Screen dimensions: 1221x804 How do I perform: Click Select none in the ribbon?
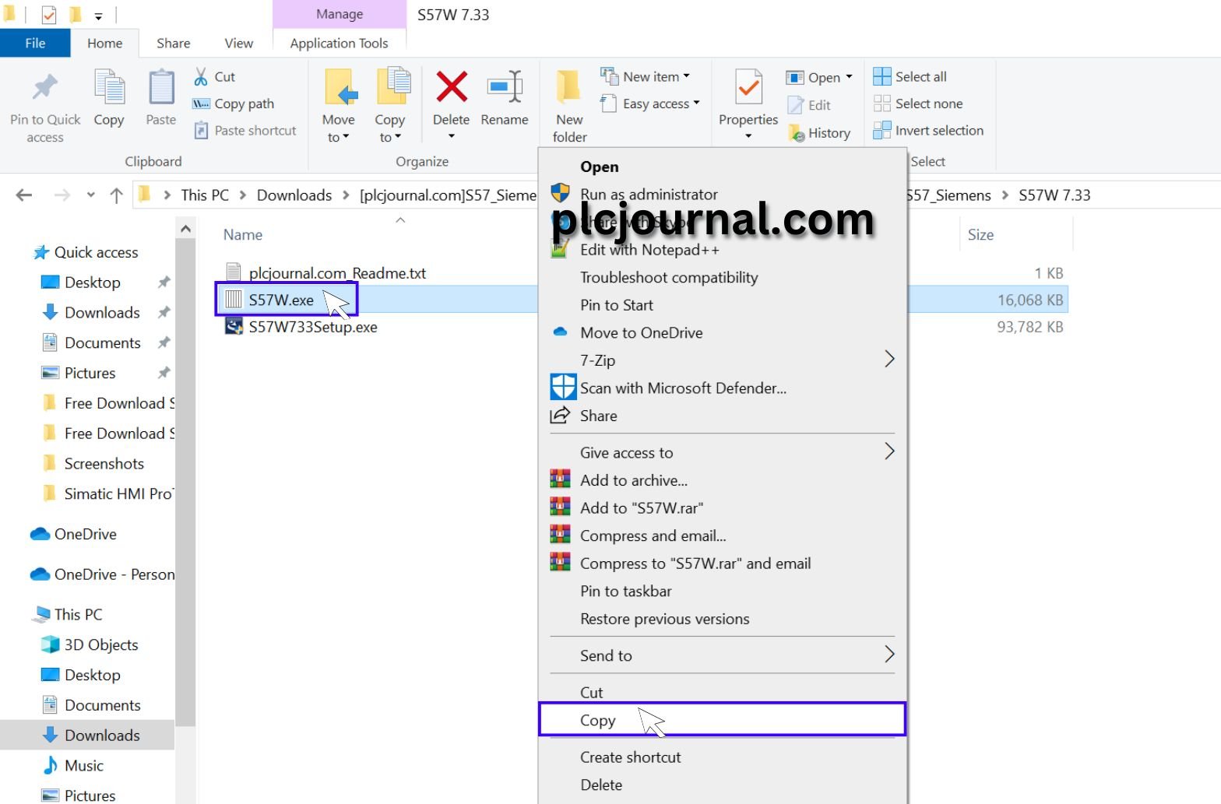pos(918,104)
